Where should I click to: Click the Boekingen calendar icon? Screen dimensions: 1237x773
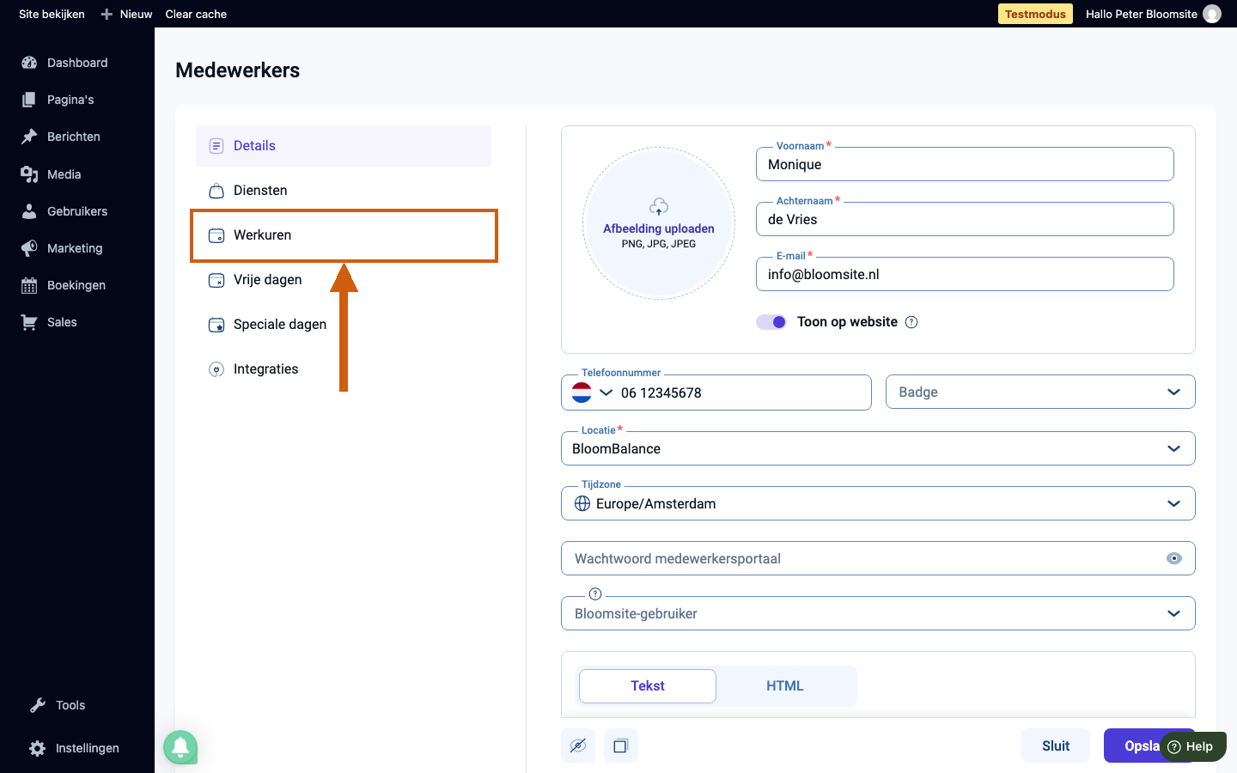coord(29,286)
